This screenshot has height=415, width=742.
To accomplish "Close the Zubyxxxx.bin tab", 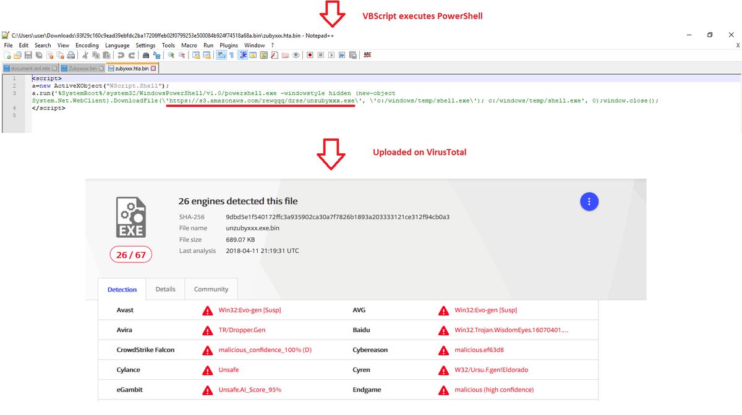I will coord(101,69).
